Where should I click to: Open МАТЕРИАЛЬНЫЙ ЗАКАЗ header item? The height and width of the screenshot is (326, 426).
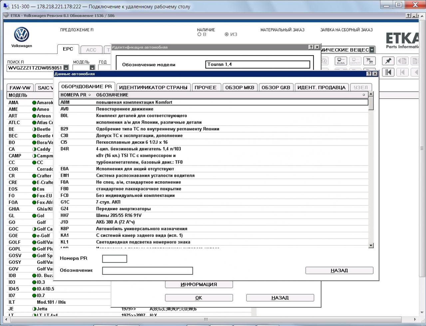tap(282, 30)
